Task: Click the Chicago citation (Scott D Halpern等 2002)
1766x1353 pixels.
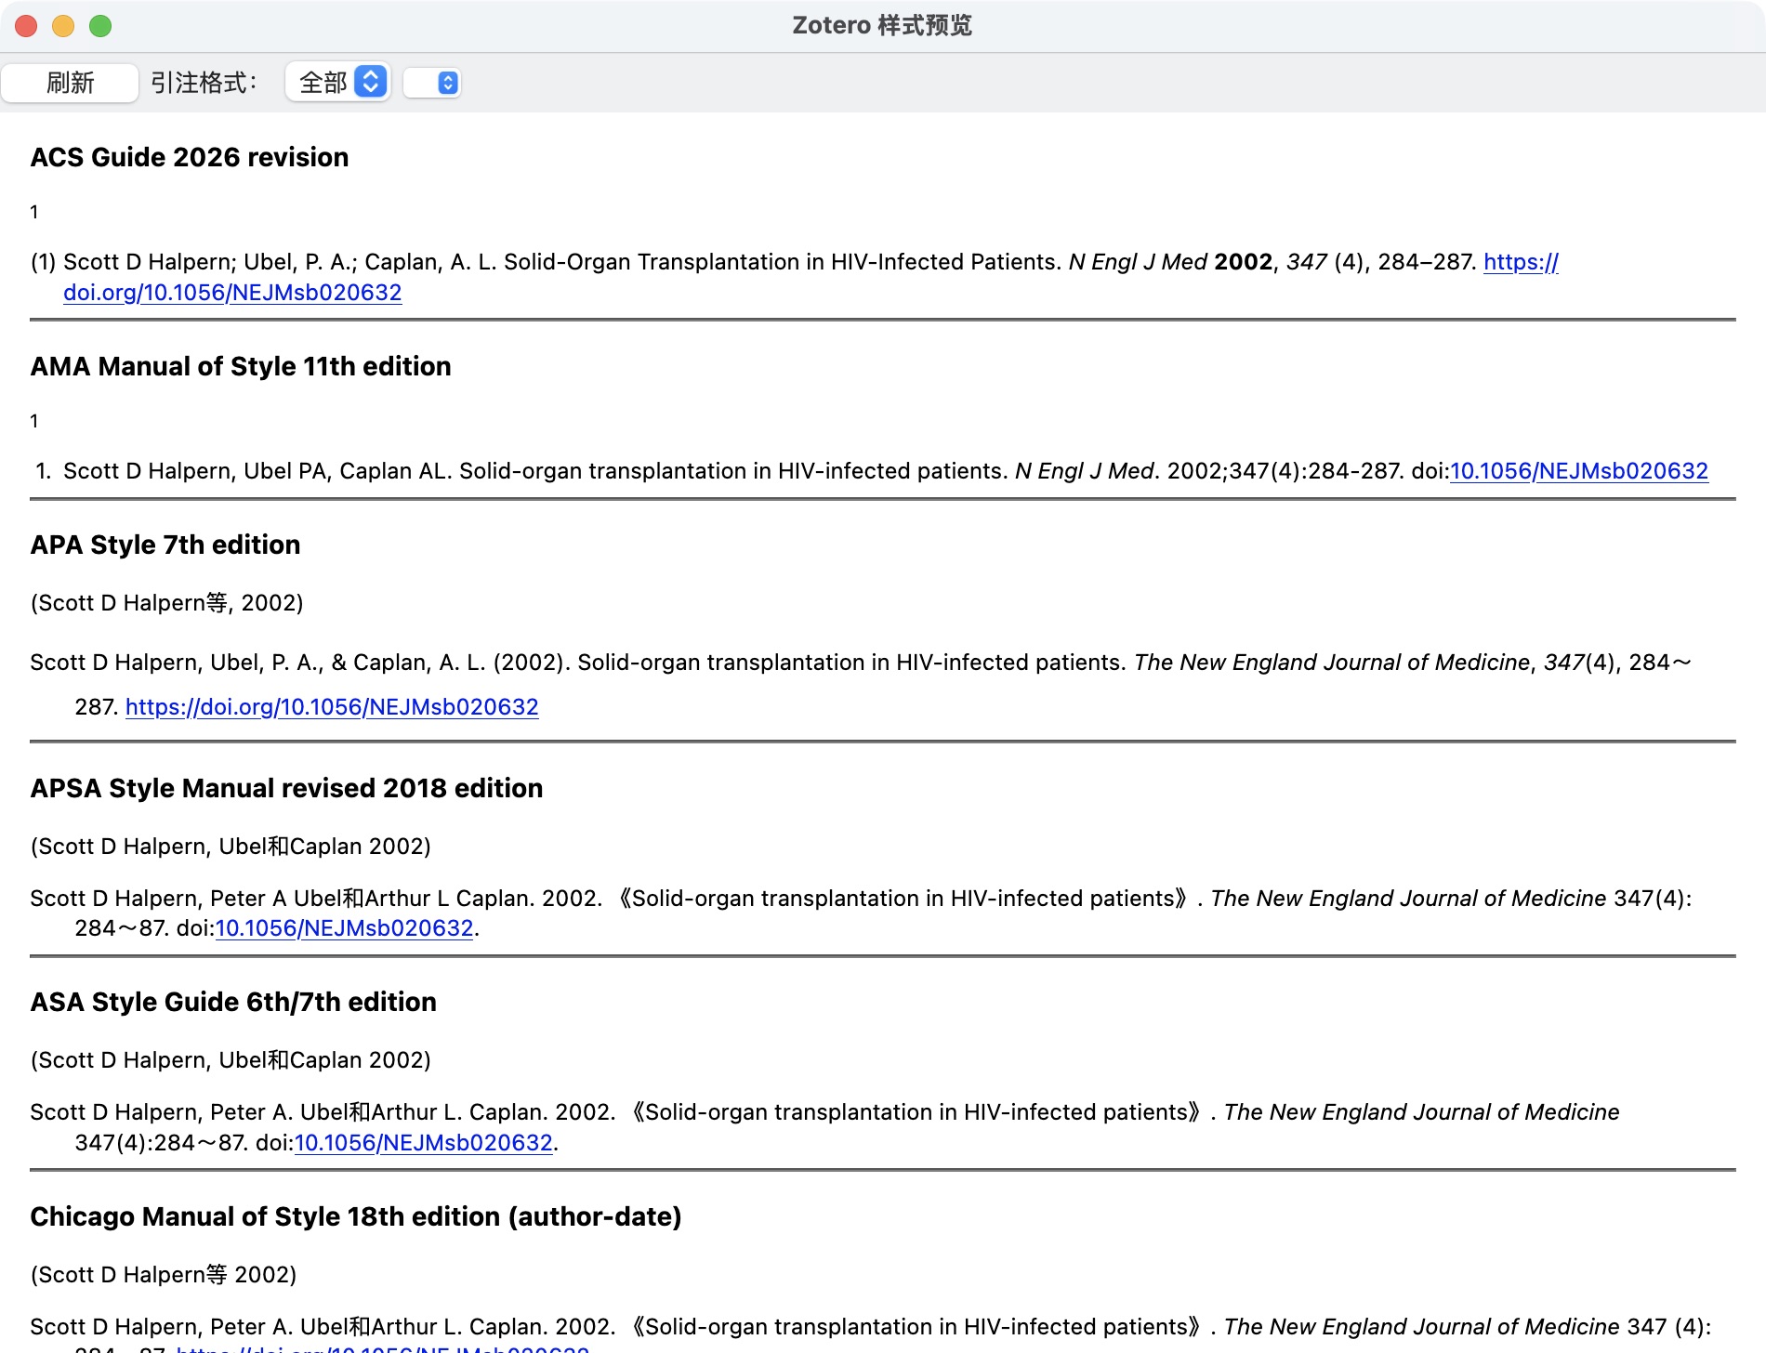Action: (164, 1275)
